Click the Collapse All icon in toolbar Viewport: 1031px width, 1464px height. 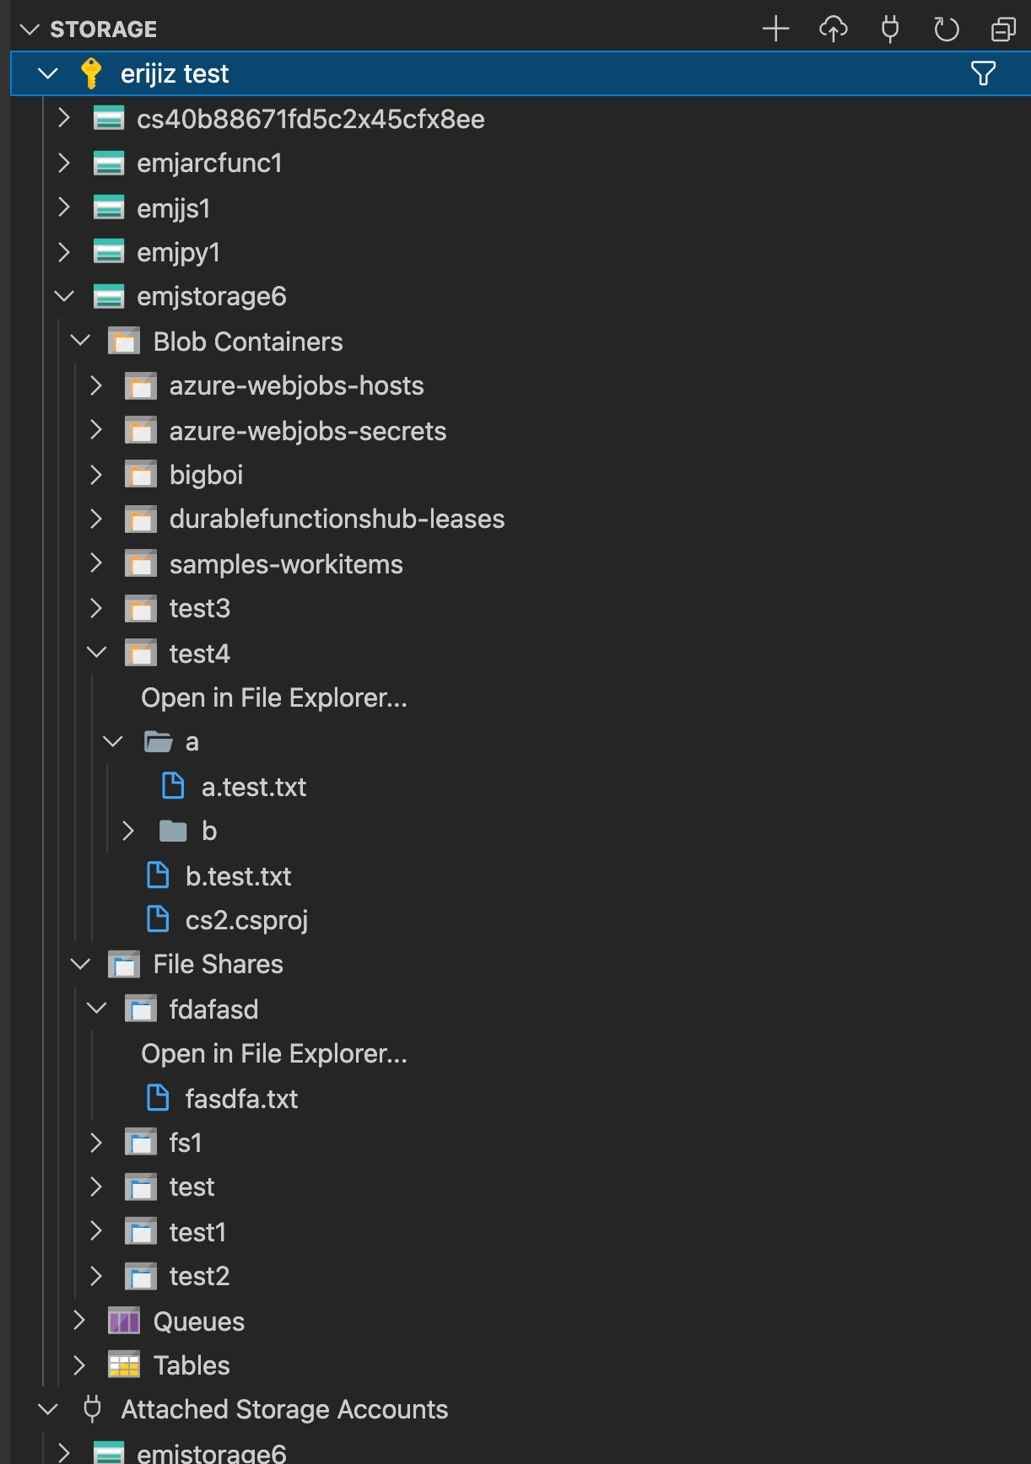[x=1002, y=28]
